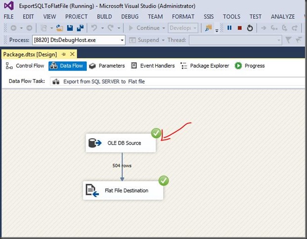Save the package with the floppy icon
The image size is (307, 239).
point(70,28)
